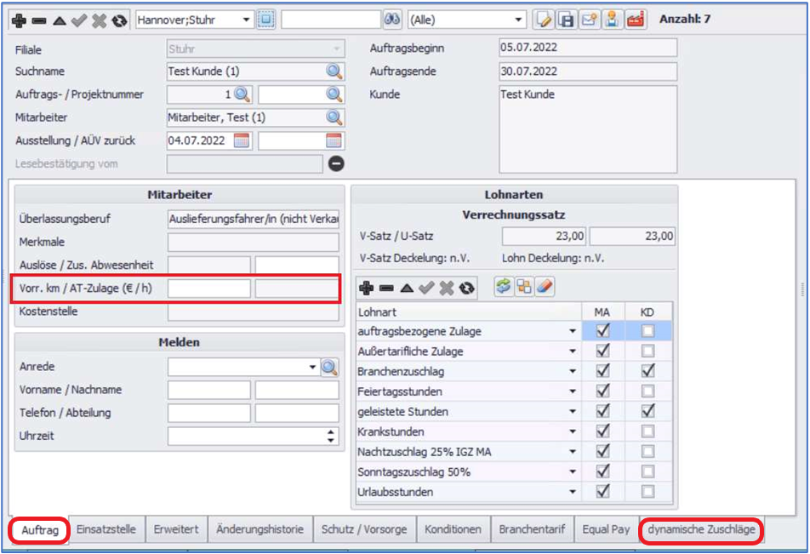Select the Equal Pay tab
This screenshot has width=810, height=554.
[606, 529]
